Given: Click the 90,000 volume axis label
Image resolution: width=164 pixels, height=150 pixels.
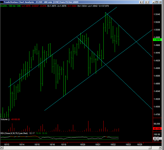Looking at the screenshot, I should [x=157, y=124].
